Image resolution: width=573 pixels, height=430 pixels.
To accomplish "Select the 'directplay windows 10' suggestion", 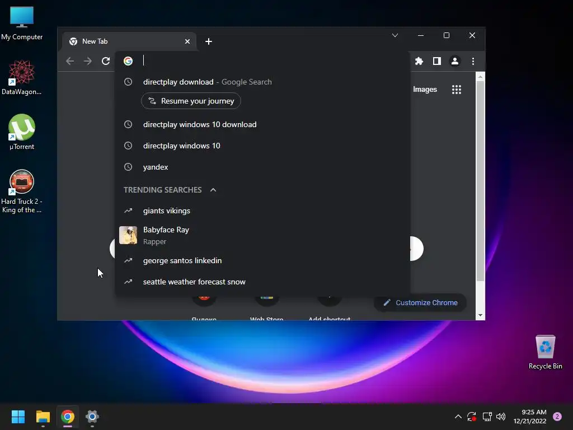I will tap(263, 146).
